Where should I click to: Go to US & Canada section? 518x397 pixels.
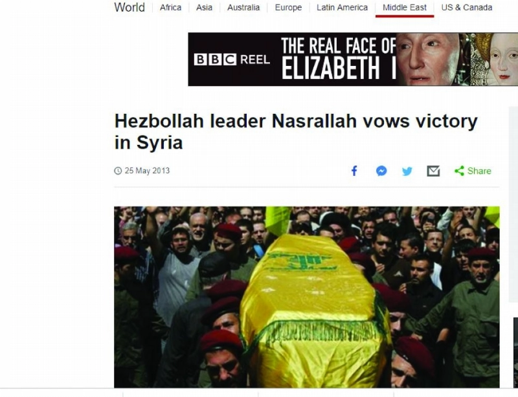click(x=467, y=7)
